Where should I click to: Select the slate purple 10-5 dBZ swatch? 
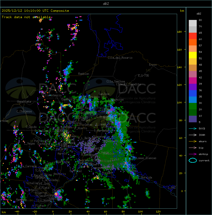pos(193,119)
